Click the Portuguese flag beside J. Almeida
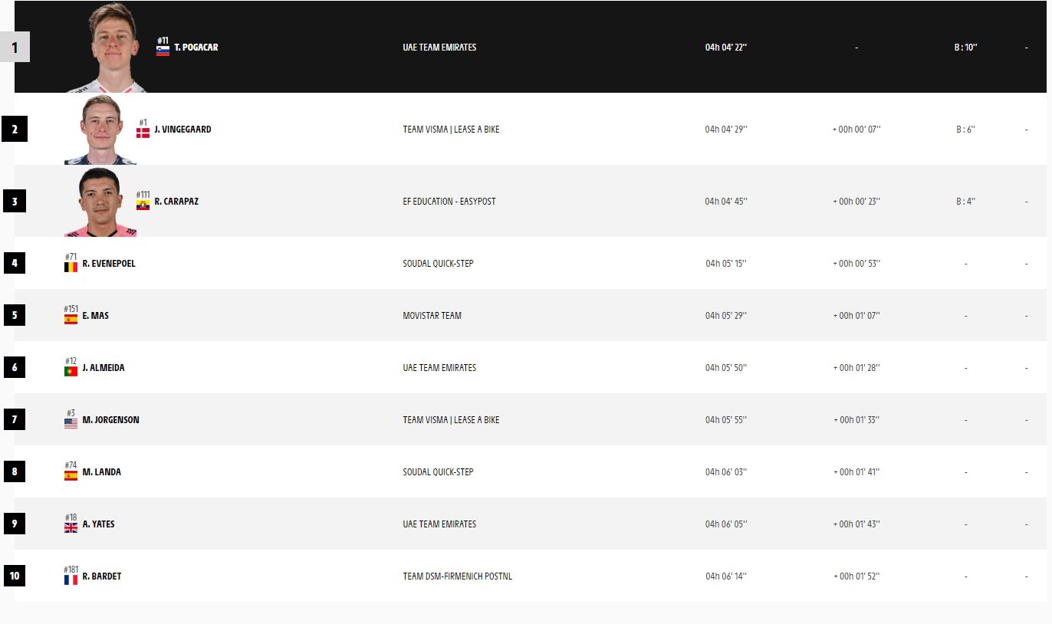The height and width of the screenshot is (624, 1052). point(71,372)
